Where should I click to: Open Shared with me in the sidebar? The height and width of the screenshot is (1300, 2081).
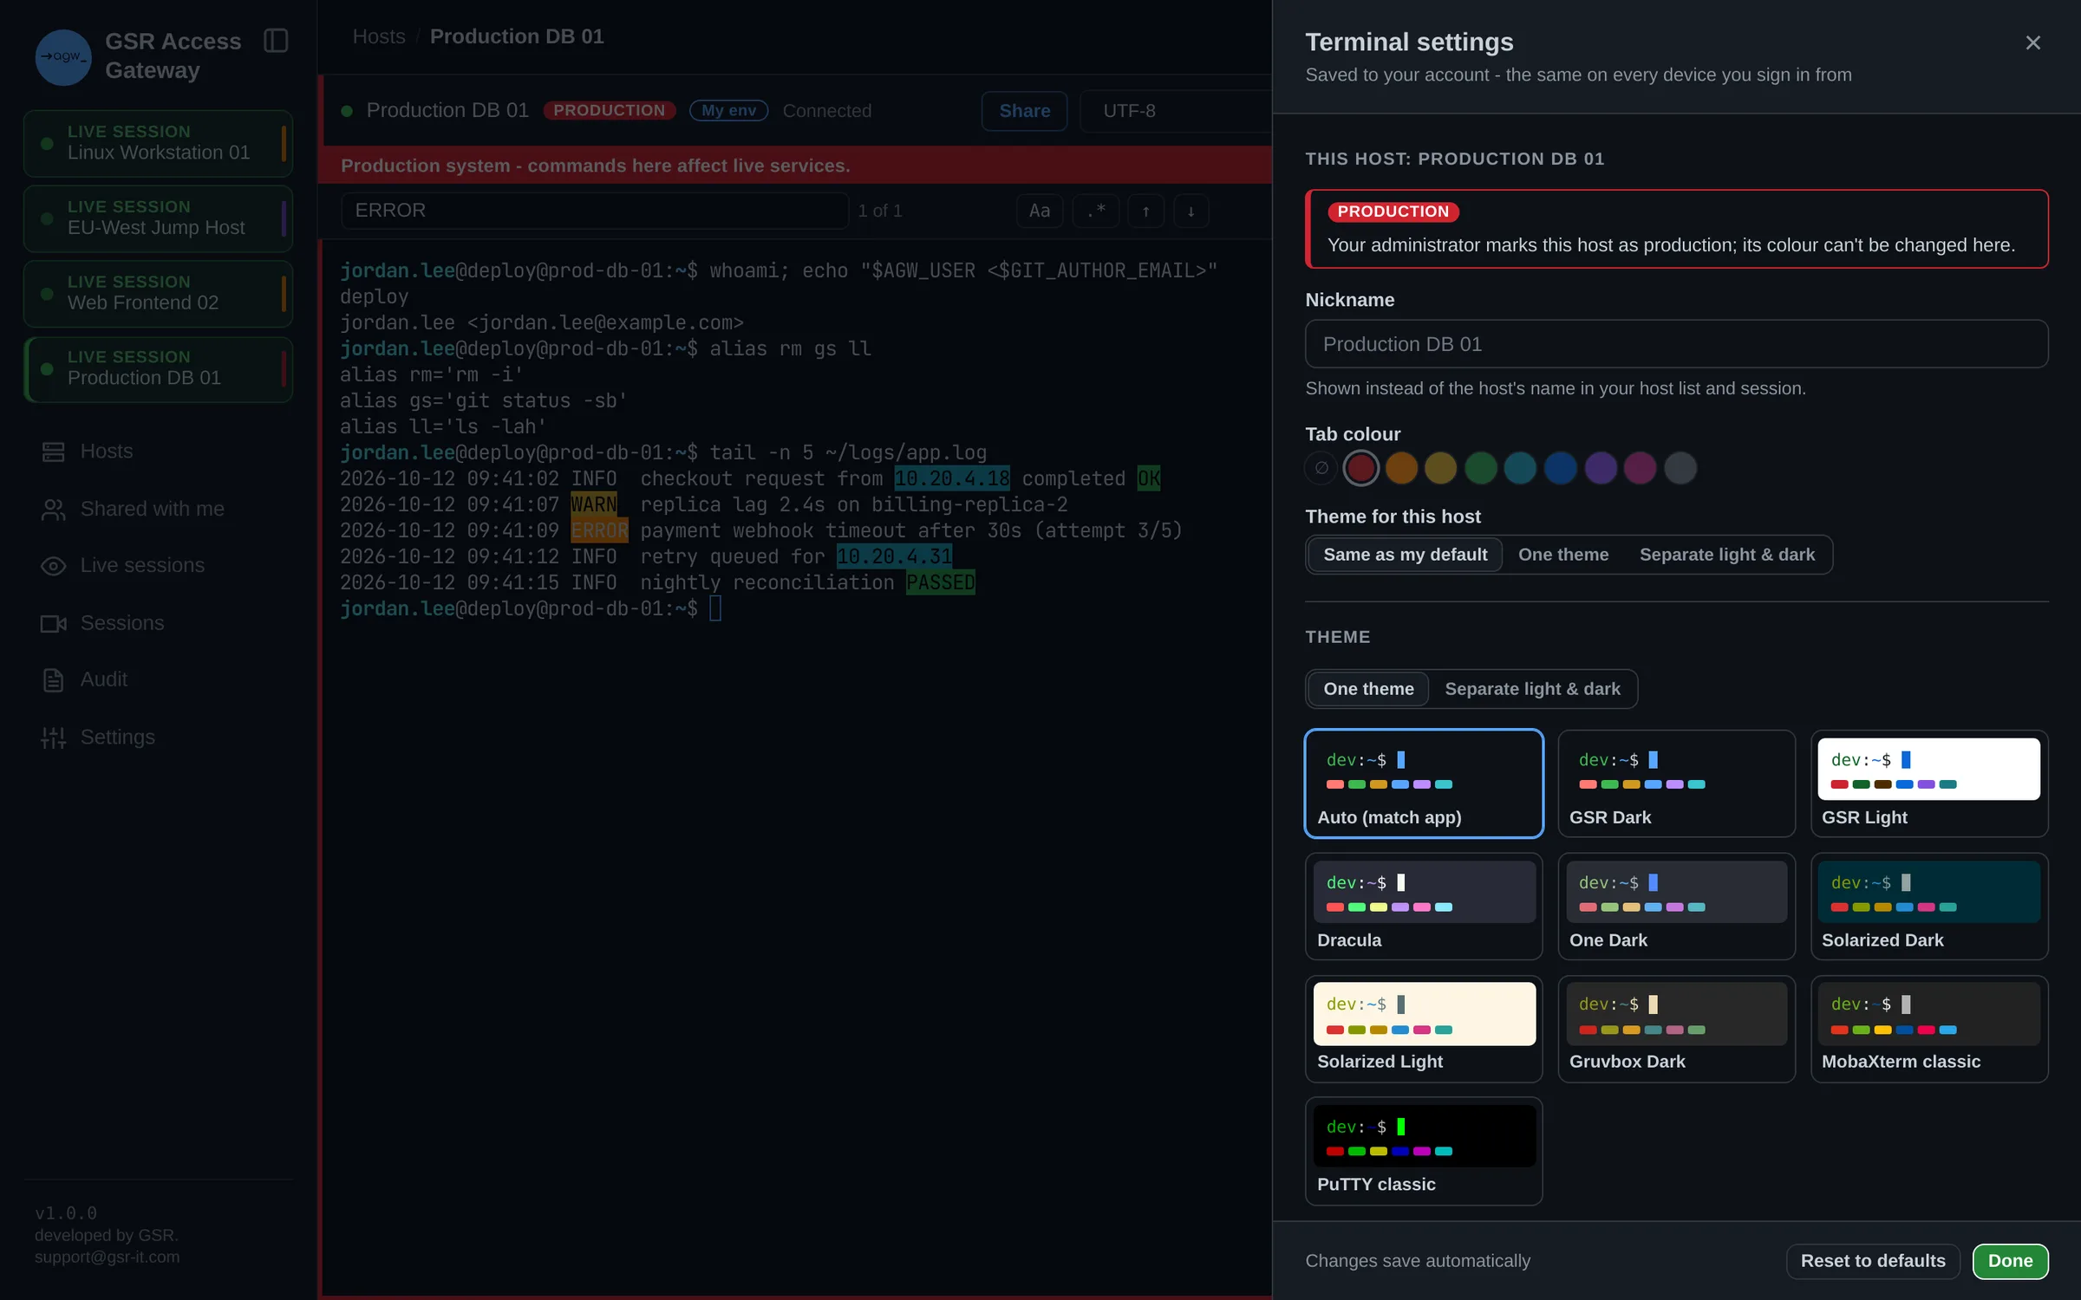[x=158, y=509]
